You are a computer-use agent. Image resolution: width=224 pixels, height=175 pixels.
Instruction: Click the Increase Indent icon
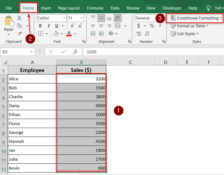coord(101,33)
